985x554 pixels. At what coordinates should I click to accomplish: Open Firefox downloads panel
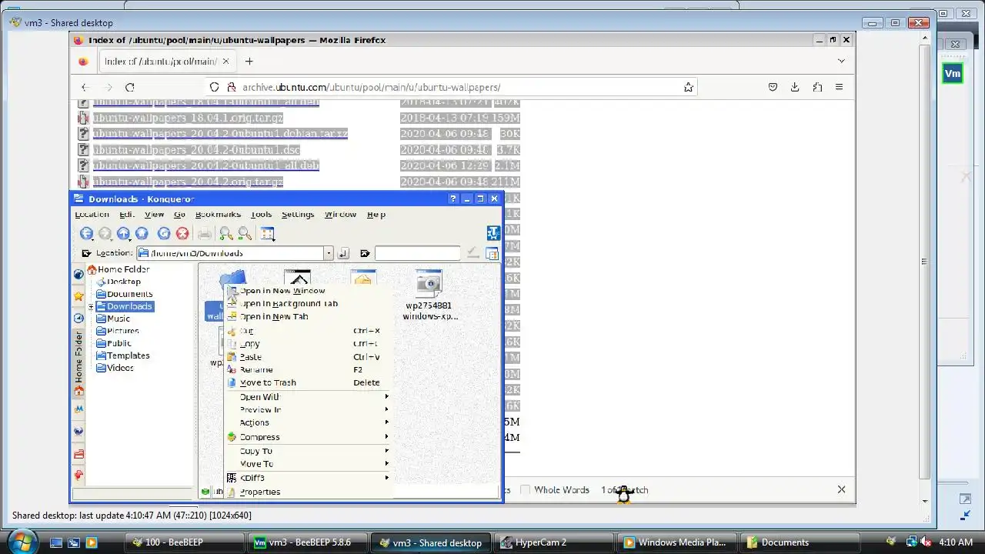pos(795,87)
